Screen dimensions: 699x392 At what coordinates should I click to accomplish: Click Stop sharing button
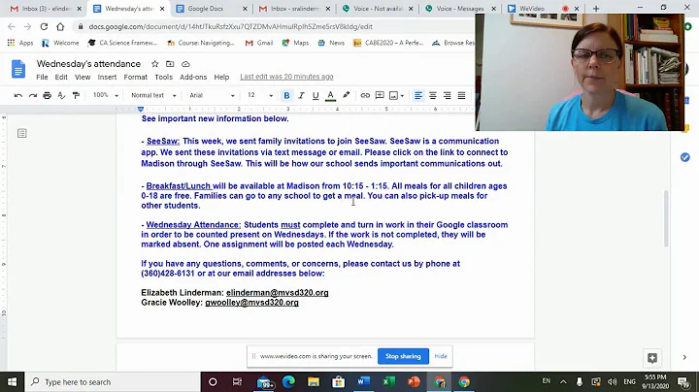point(403,356)
